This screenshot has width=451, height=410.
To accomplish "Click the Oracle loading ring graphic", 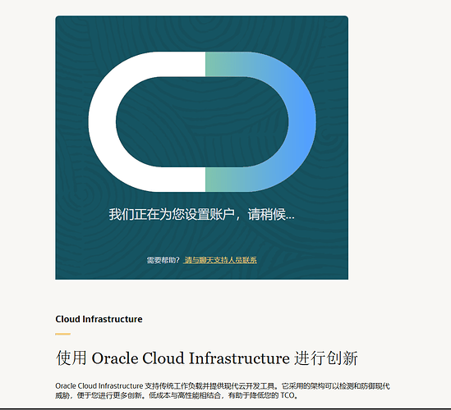I will (202, 121).
